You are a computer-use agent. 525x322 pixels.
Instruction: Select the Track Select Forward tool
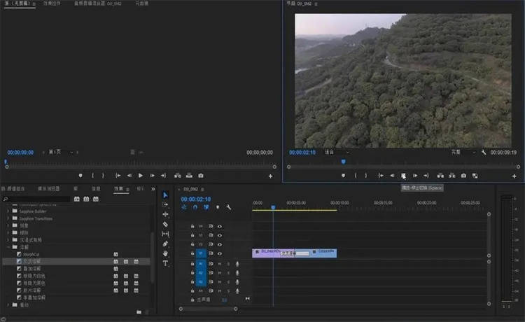coord(165,204)
